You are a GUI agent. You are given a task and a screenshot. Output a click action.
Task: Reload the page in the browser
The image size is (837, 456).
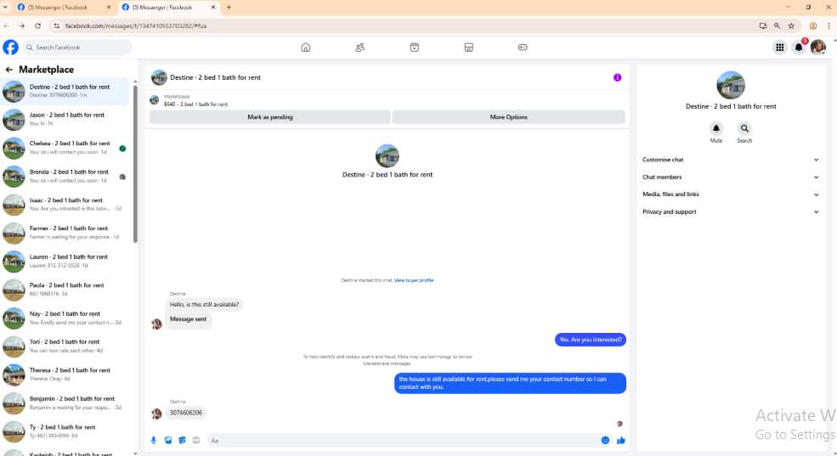(37, 25)
